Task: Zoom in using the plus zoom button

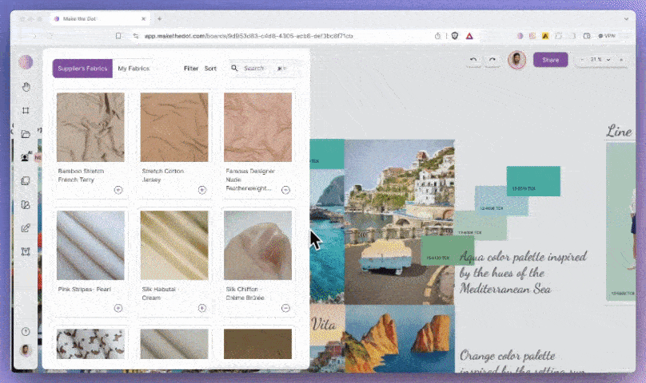Action: 621,60
